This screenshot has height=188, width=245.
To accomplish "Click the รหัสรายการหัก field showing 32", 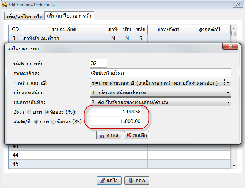I will pos(98,63).
